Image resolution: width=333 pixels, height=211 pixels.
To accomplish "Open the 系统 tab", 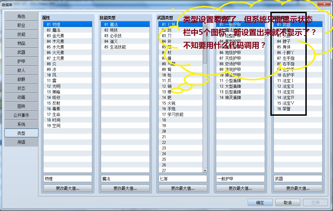I will 21,124.
